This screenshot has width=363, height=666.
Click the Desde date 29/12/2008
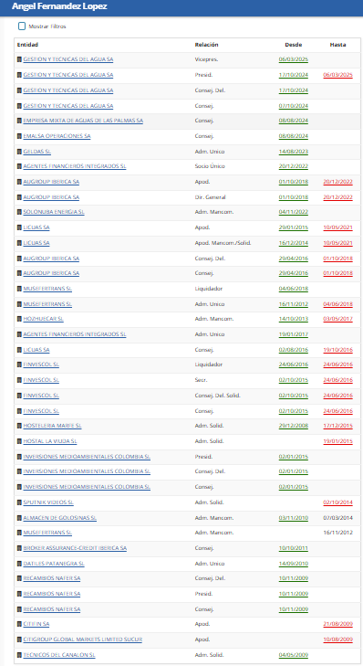[294, 426]
